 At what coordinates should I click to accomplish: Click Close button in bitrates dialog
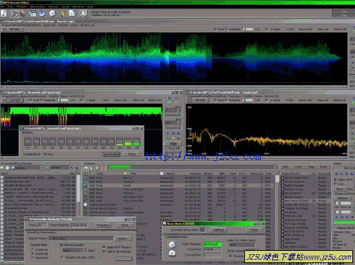point(132,154)
